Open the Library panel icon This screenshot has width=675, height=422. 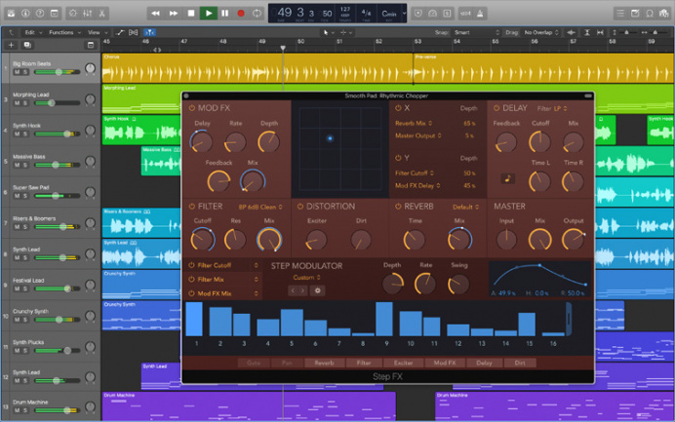[11, 14]
